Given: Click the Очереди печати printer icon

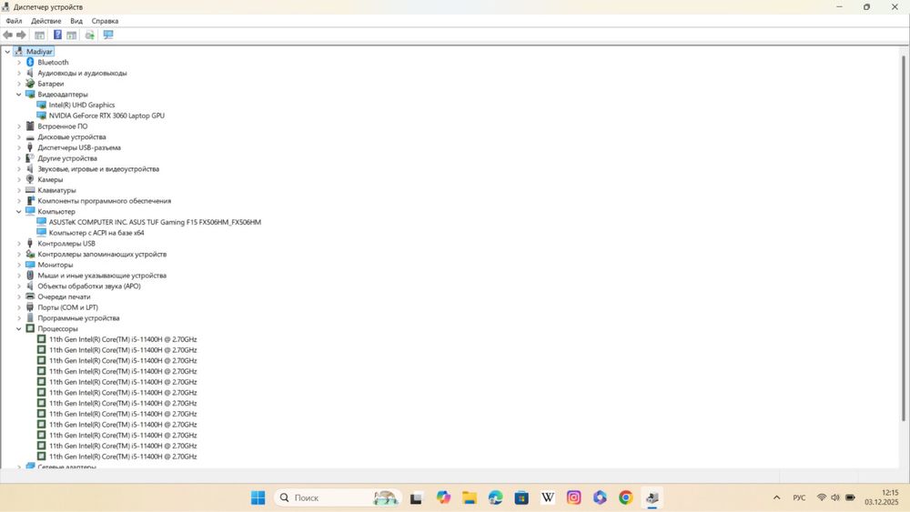Looking at the screenshot, I should tap(30, 296).
